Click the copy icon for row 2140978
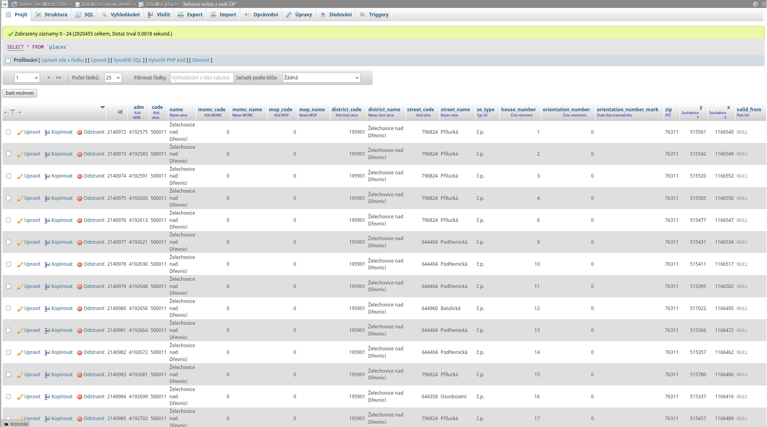 tap(47, 265)
